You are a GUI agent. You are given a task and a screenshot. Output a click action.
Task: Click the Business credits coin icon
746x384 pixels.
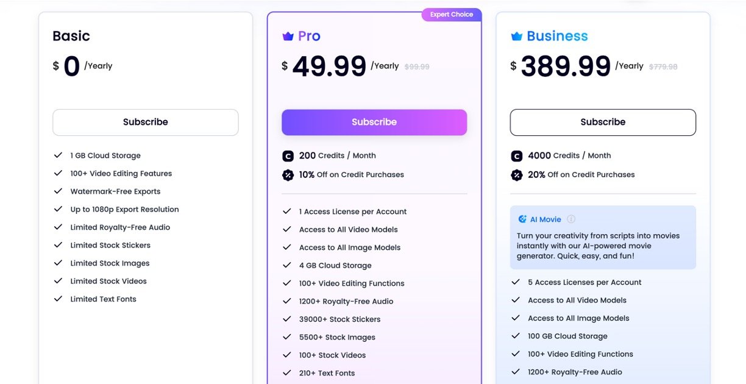[517, 156]
